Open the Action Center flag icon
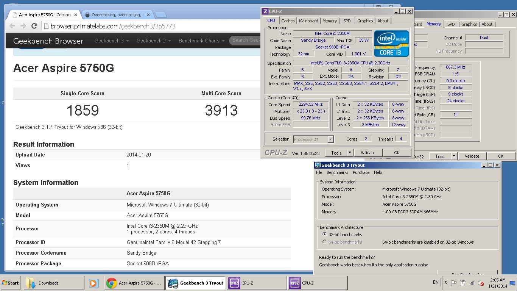 pyautogui.click(x=454, y=283)
